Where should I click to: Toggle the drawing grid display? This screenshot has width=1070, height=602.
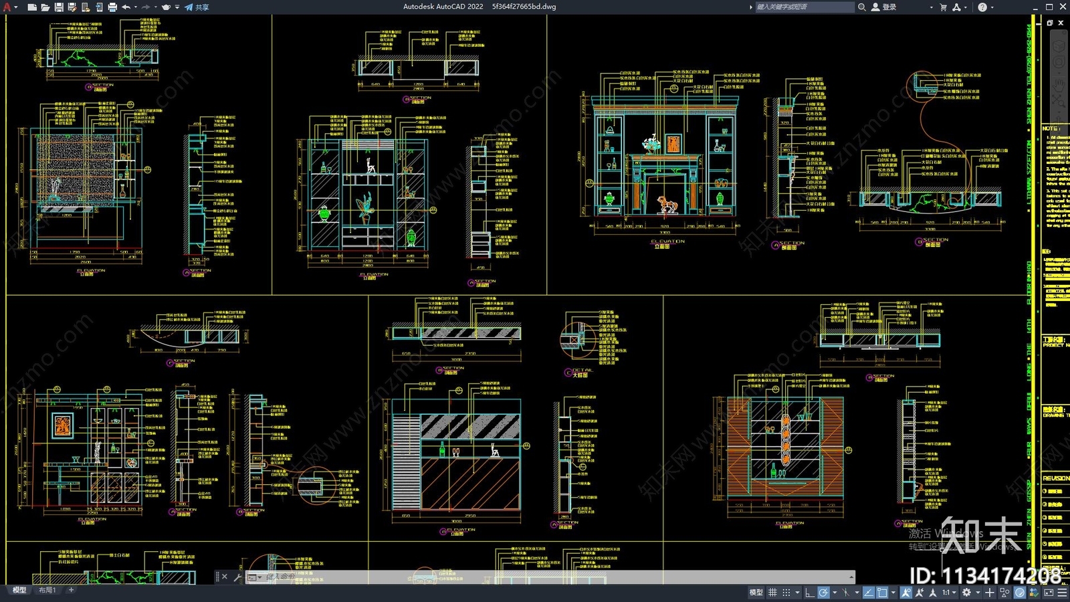pyautogui.click(x=772, y=592)
